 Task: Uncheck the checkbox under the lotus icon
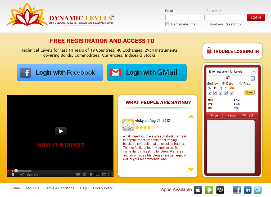coord(232,93)
